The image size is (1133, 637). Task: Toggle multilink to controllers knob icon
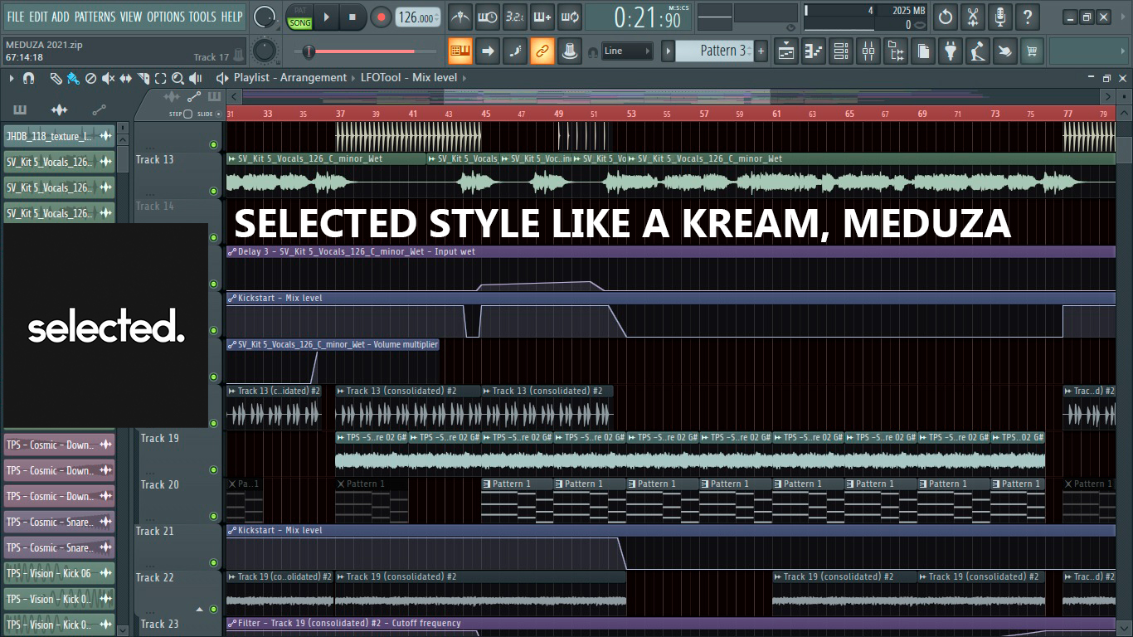569,51
